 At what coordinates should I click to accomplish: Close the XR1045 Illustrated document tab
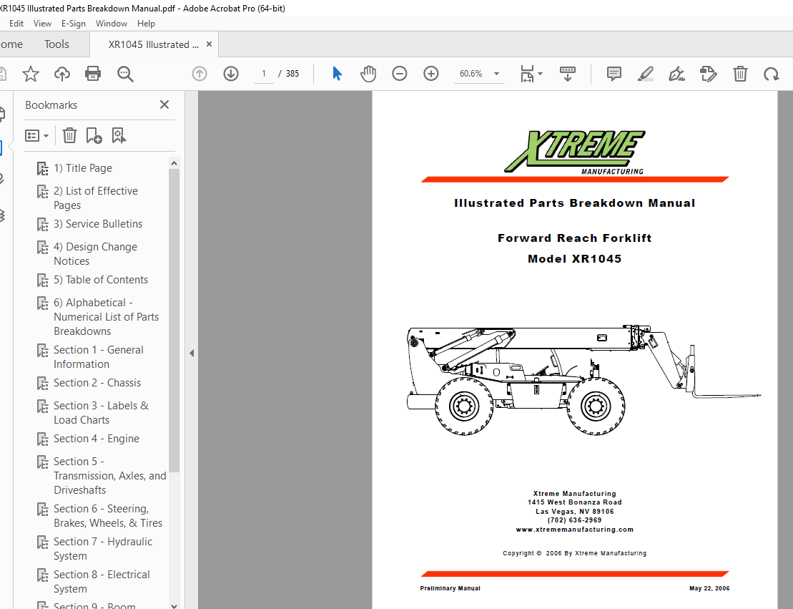tap(209, 44)
